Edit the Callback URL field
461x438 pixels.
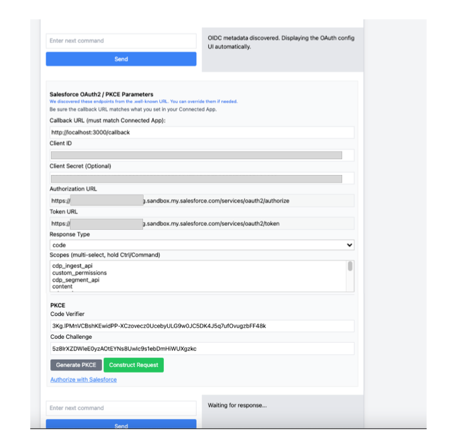202,133
